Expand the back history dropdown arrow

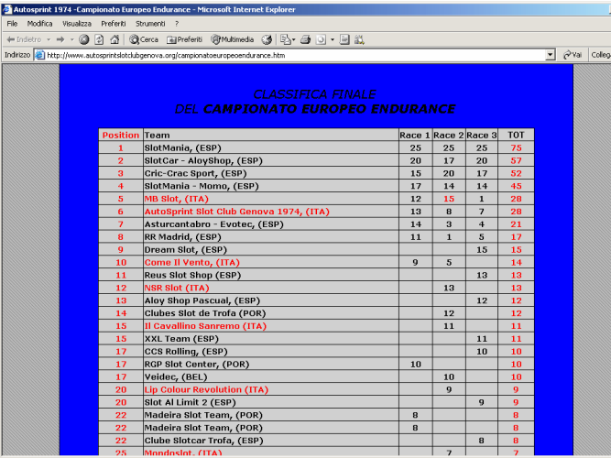(x=49, y=39)
